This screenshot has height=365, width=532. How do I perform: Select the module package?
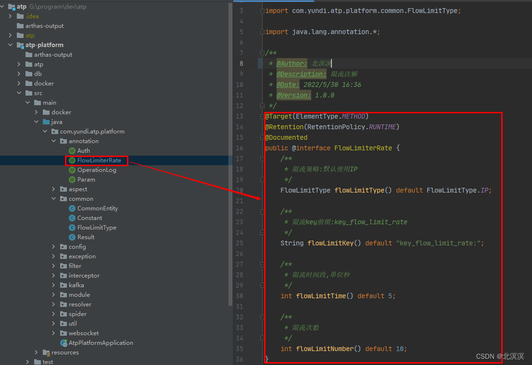79,294
